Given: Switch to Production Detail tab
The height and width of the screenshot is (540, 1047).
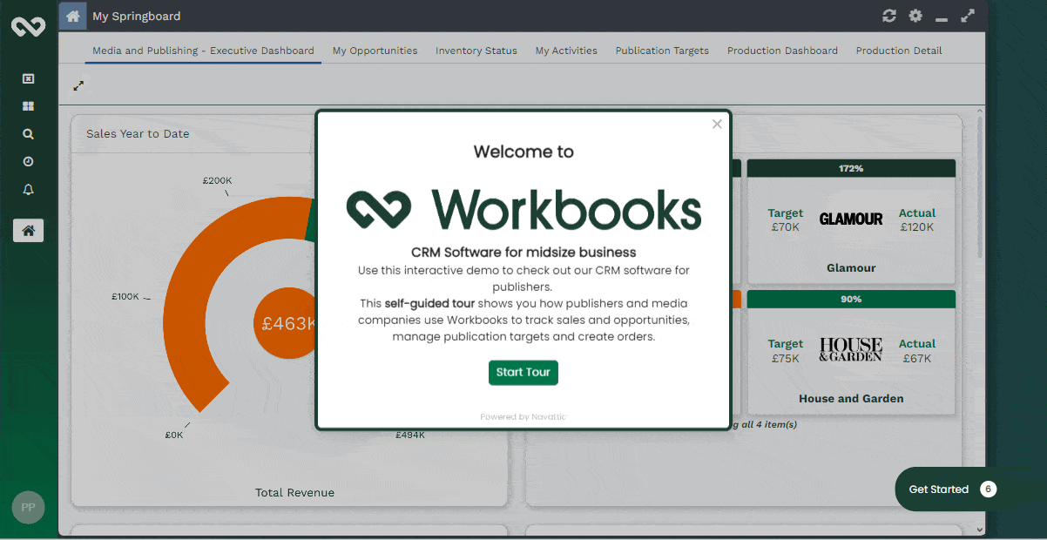Looking at the screenshot, I should click(899, 51).
